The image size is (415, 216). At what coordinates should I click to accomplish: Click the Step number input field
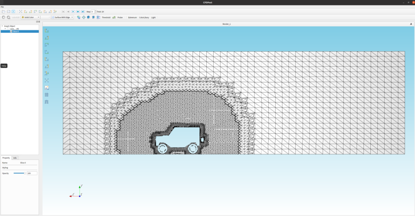tap(93, 12)
